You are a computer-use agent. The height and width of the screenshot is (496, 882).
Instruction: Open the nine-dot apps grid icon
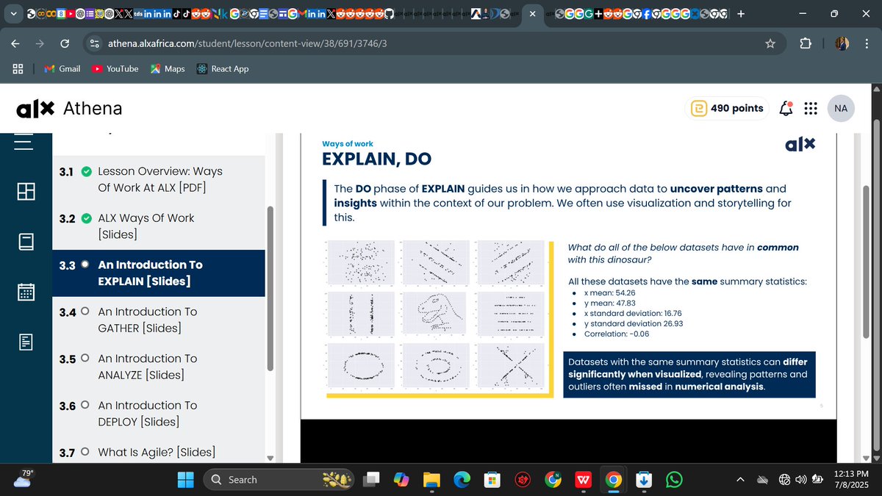(x=811, y=109)
